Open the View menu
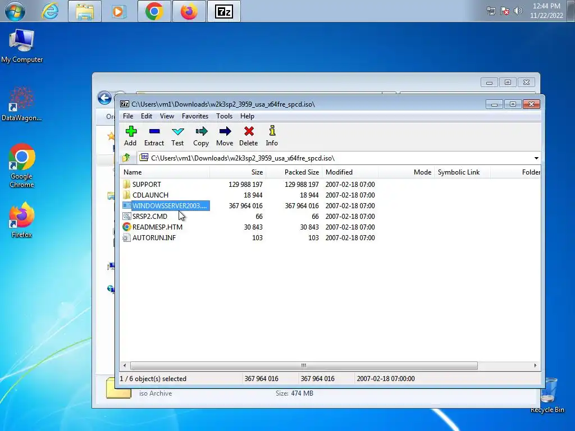575x431 pixels. pos(167,116)
